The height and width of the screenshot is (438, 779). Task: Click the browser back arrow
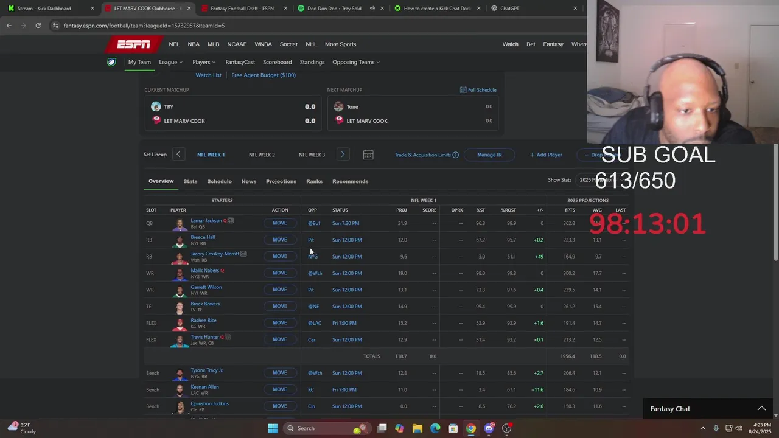(9, 26)
